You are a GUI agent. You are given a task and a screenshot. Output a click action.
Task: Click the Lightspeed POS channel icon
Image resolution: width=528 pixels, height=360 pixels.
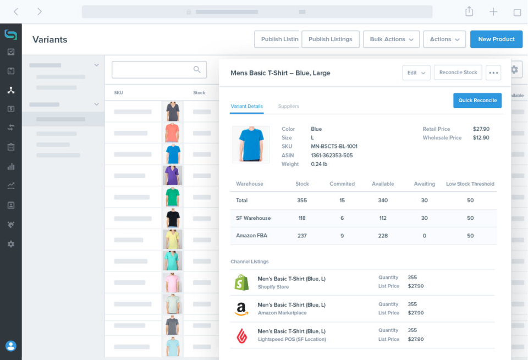pos(242,335)
